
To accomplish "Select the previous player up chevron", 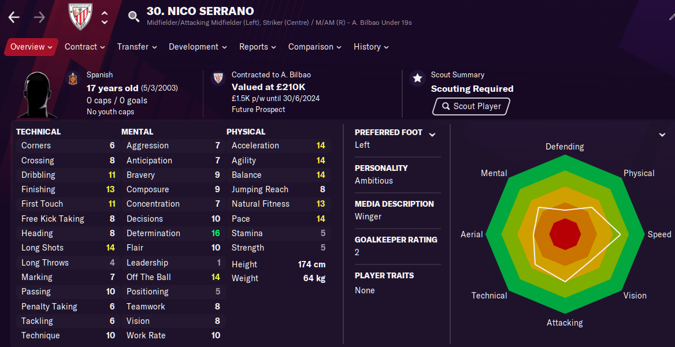I will point(105,13).
